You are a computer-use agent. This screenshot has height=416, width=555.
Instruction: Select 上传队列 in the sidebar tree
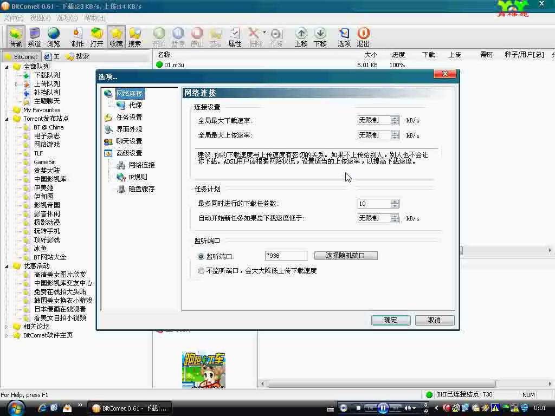click(x=47, y=84)
